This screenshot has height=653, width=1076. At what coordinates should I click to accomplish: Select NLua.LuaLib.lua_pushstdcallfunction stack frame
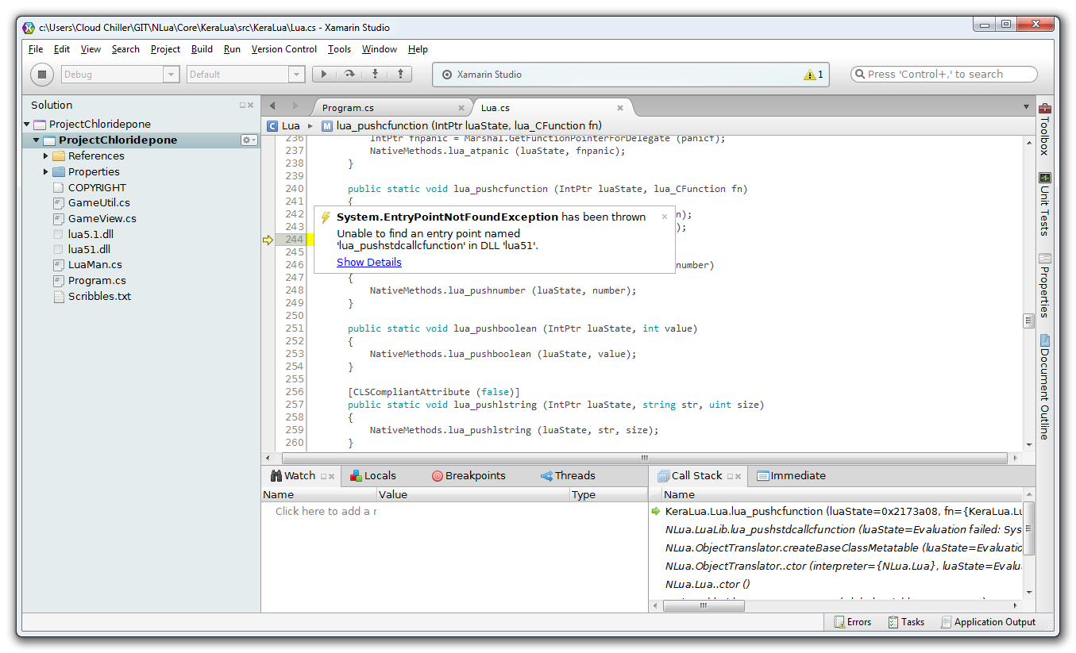click(x=835, y=530)
